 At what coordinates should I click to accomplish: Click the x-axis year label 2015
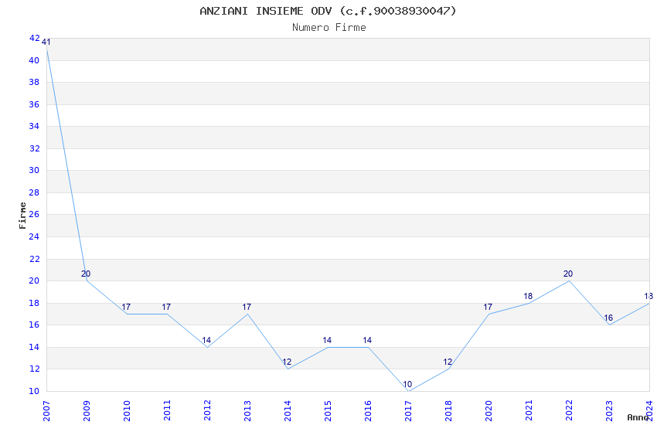tap(328, 410)
